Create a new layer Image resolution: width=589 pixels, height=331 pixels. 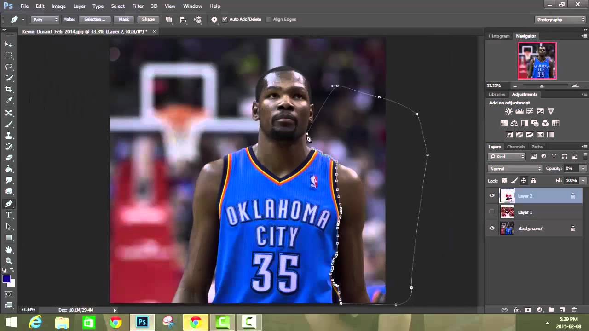(x=562, y=310)
